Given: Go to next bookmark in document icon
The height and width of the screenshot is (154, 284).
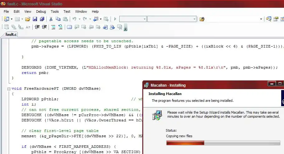Looking at the screenshot, I should point(112,27).
